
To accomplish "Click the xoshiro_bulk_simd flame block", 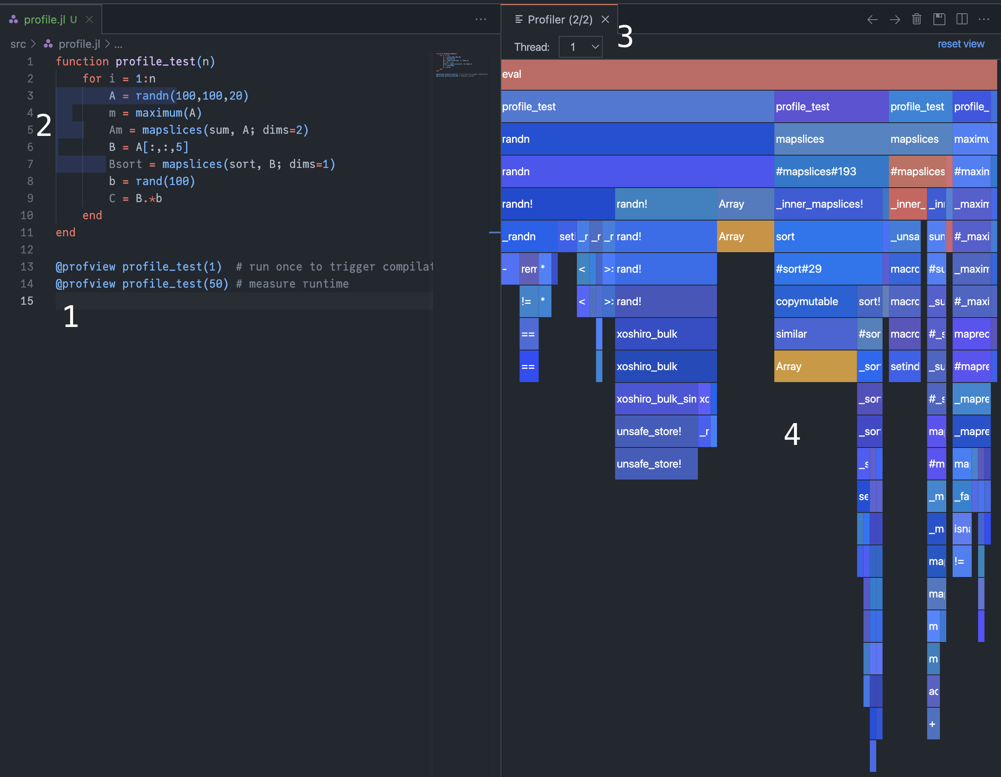I will point(655,399).
